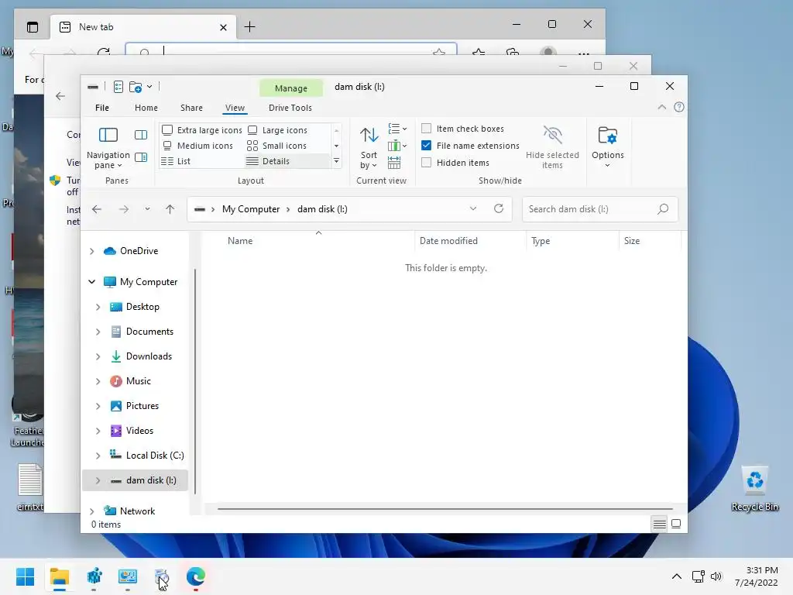The image size is (793, 595).
Task: Collapse the My Computer tree node
Action: [x=92, y=282]
